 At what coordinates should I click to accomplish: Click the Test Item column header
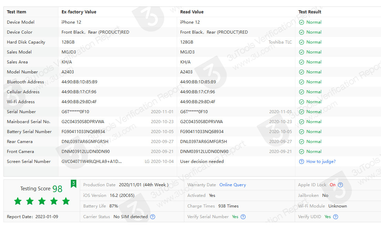pos(17,12)
